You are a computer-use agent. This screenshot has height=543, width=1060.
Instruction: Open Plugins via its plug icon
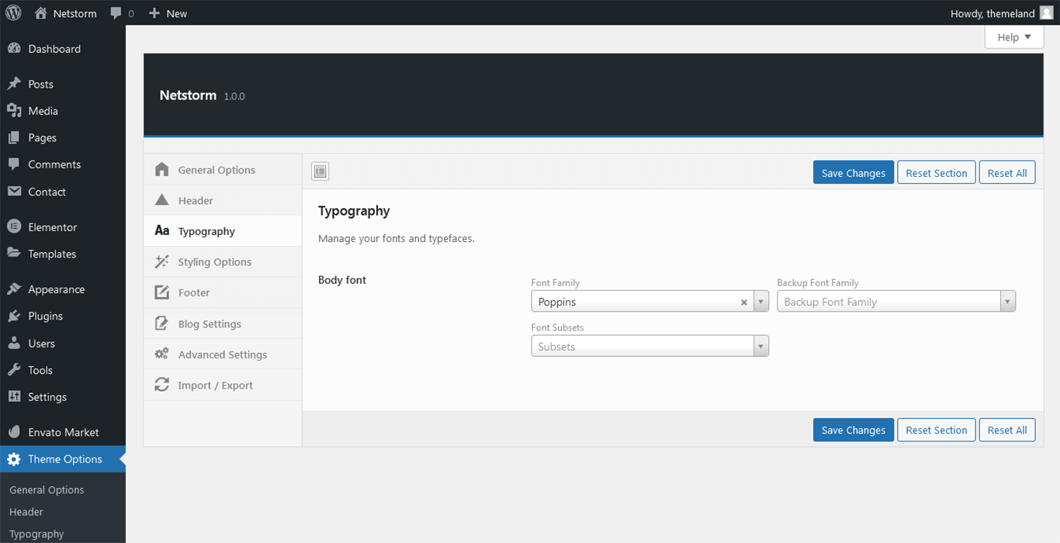(14, 316)
